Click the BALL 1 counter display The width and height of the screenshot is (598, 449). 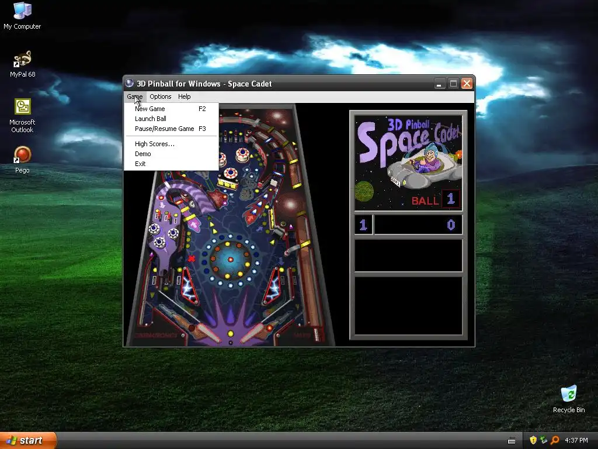436,199
